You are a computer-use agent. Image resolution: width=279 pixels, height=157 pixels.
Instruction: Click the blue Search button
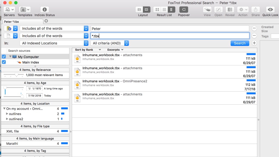pos(240,43)
